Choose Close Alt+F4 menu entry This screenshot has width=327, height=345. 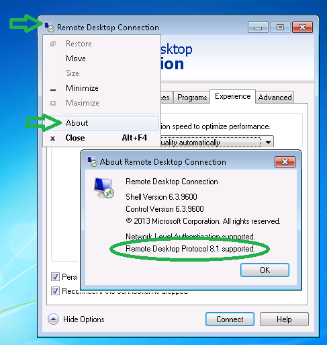click(101, 138)
